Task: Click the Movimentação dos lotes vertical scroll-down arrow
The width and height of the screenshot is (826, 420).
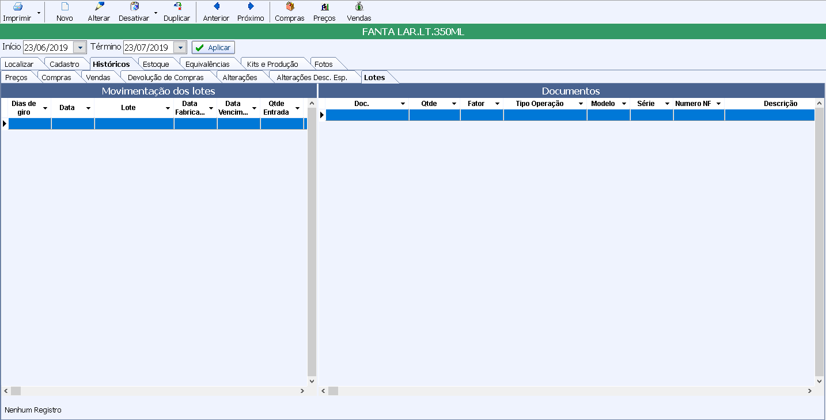Action: pyautogui.click(x=312, y=381)
